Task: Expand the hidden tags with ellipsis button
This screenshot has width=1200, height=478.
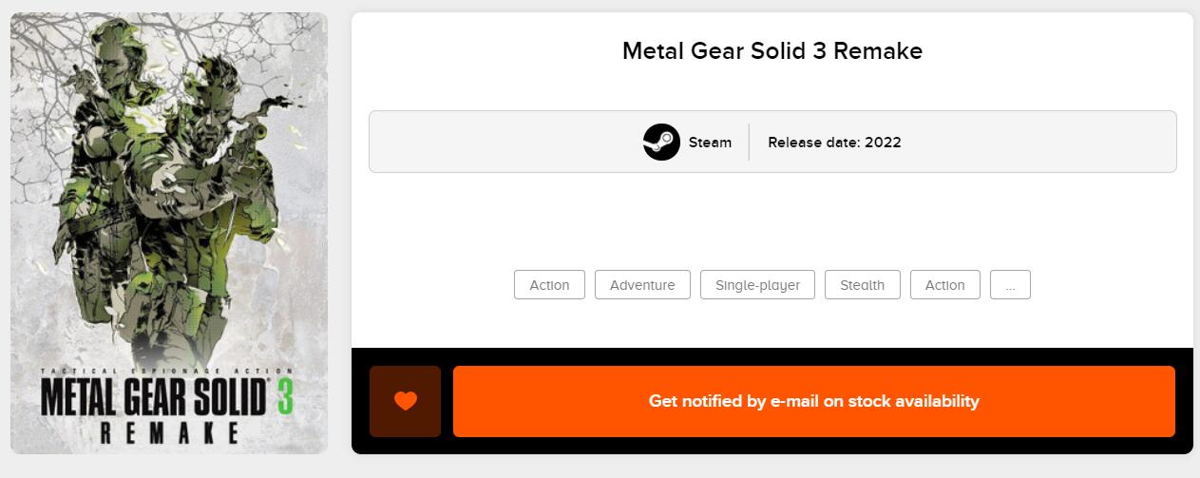Action: pyautogui.click(x=1010, y=285)
